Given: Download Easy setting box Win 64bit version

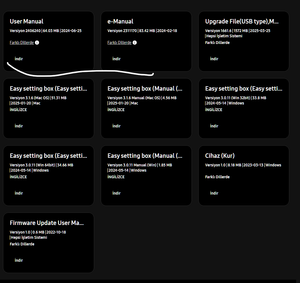Looking at the screenshot, I should (19, 193).
